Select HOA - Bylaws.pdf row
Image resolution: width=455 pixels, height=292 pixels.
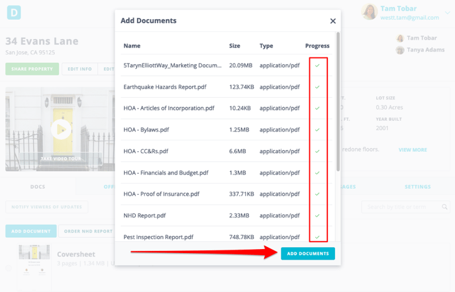[x=227, y=129]
